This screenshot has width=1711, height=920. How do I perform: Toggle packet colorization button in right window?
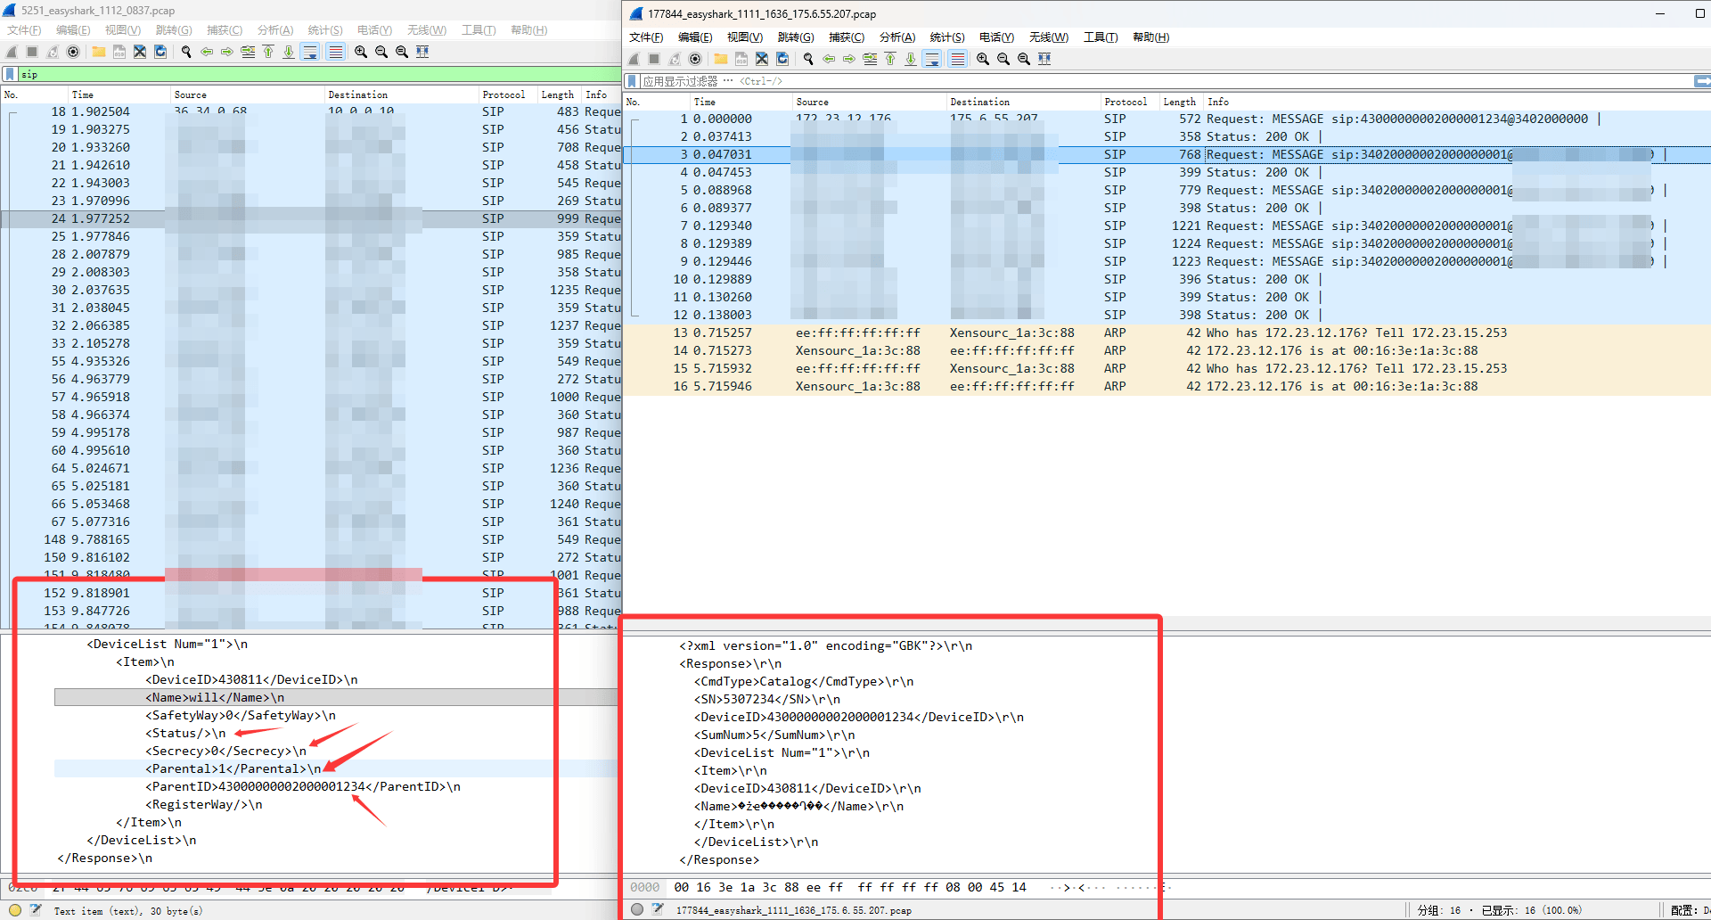tap(958, 59)
